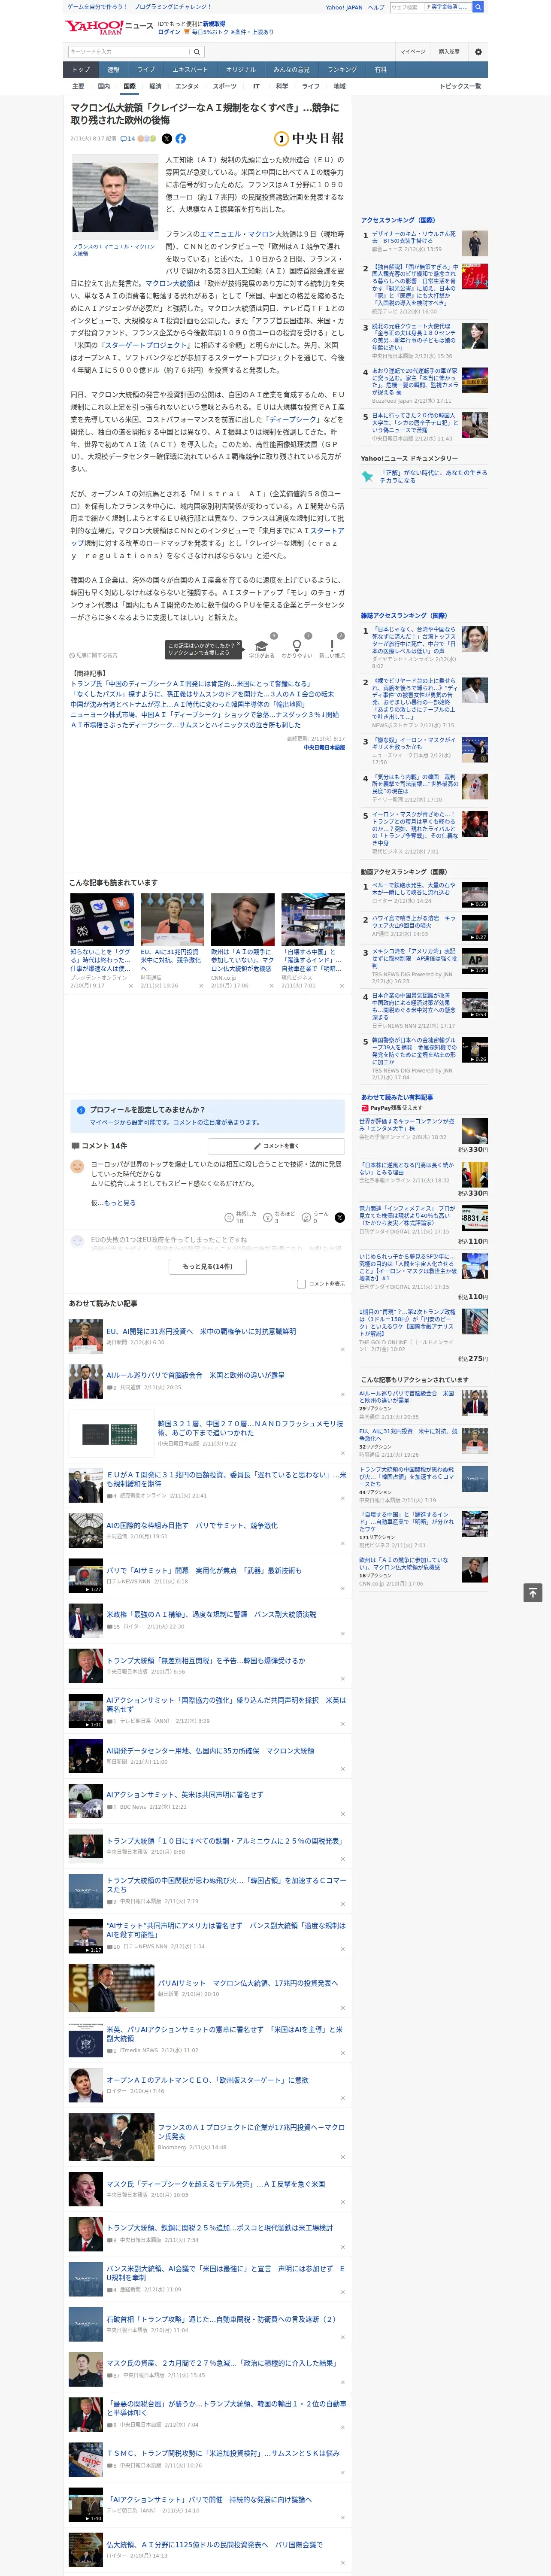Viewport: 551px width, 2576px height.
Task: Play the ハワイ島で噴き上がる溶岩 video thumbnail
Action: coord(475,927)
